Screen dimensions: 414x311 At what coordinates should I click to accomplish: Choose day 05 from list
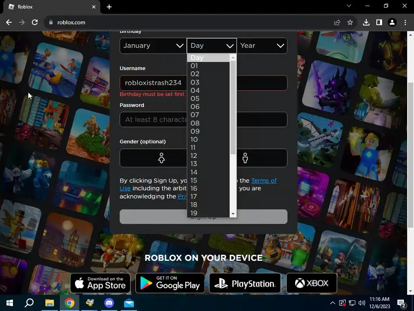coord(208,99)
